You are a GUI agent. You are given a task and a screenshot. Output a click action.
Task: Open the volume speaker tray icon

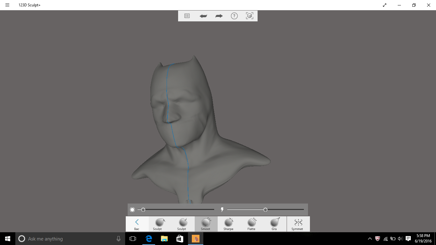(x=400, y=239)
